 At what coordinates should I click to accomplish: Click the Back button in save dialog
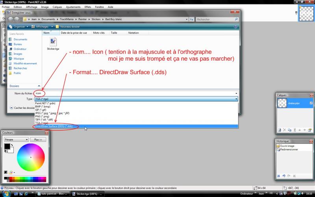click(x=11, y=19)
